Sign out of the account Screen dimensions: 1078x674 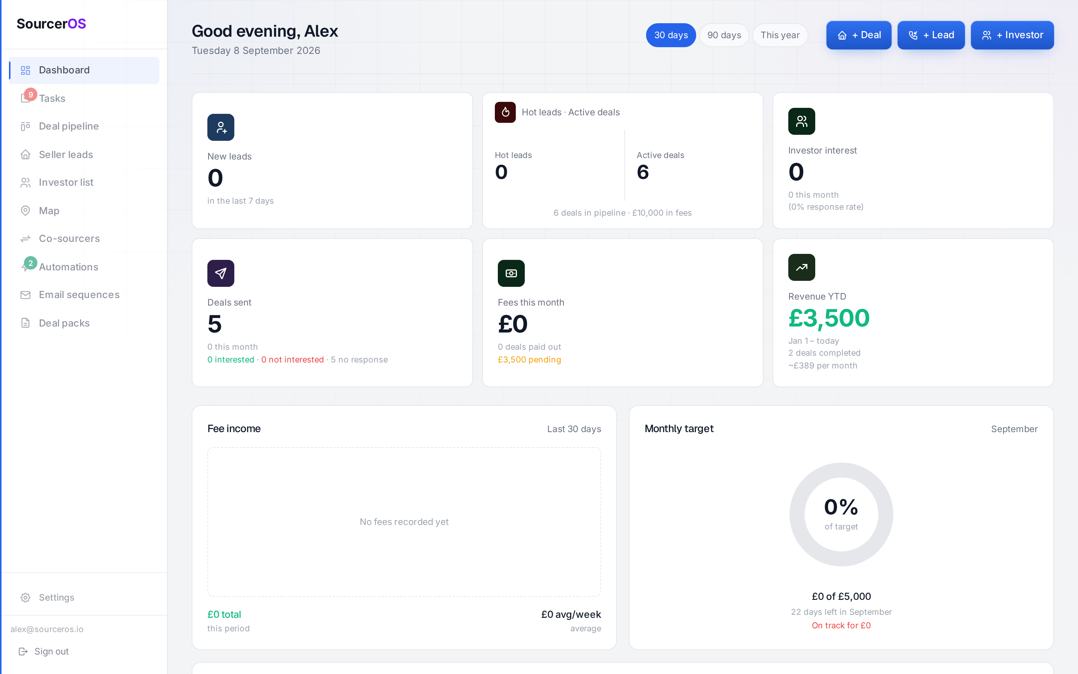click(44, 651)
